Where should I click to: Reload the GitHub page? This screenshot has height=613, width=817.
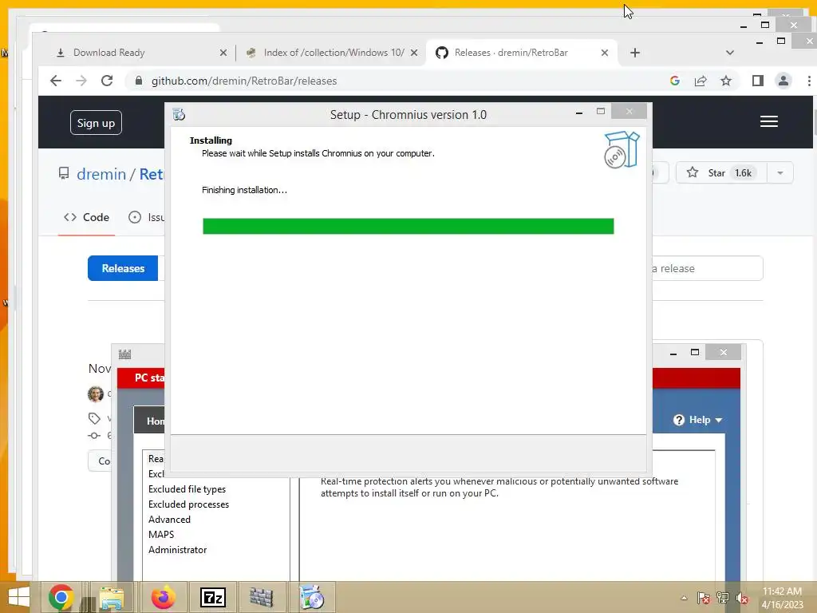(107, 81)
